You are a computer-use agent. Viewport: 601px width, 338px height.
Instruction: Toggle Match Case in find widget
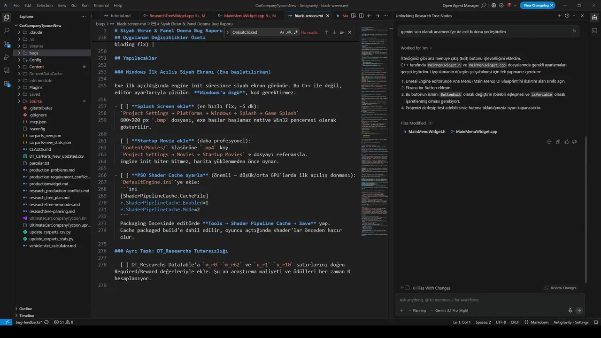tap(282, 32)
